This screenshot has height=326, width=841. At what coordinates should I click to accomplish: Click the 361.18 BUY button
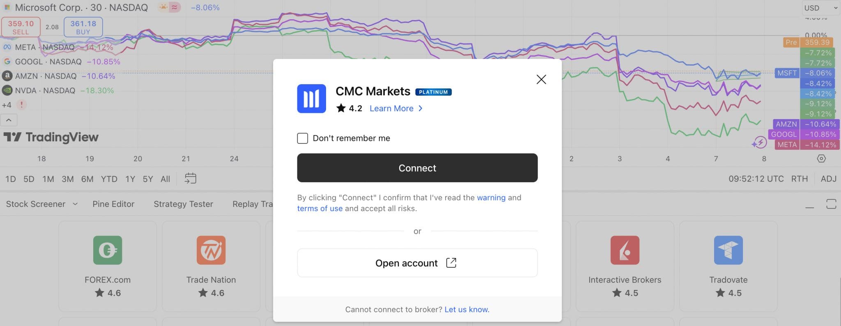[x=83, y=27]
